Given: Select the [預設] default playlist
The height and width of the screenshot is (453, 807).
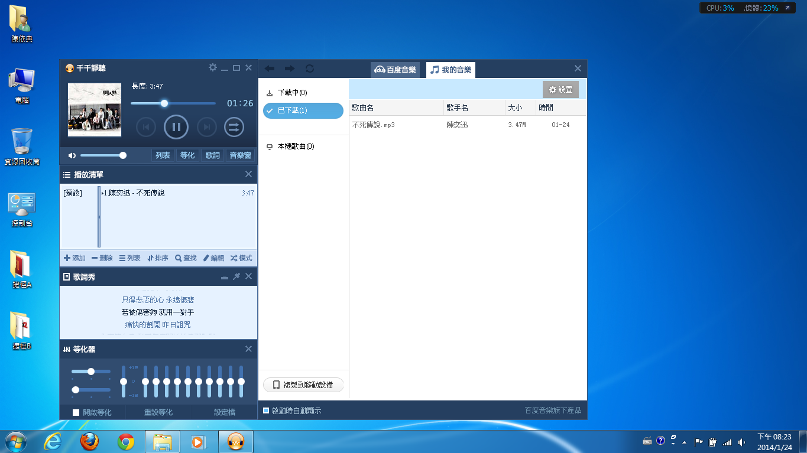Looking at the screenshot, I should 73,193.
